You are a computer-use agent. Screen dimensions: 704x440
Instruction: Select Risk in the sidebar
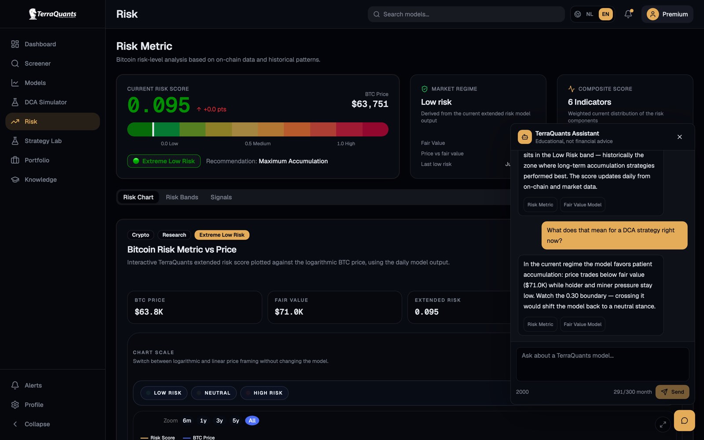pyautogui.click(x=52, y=121)
